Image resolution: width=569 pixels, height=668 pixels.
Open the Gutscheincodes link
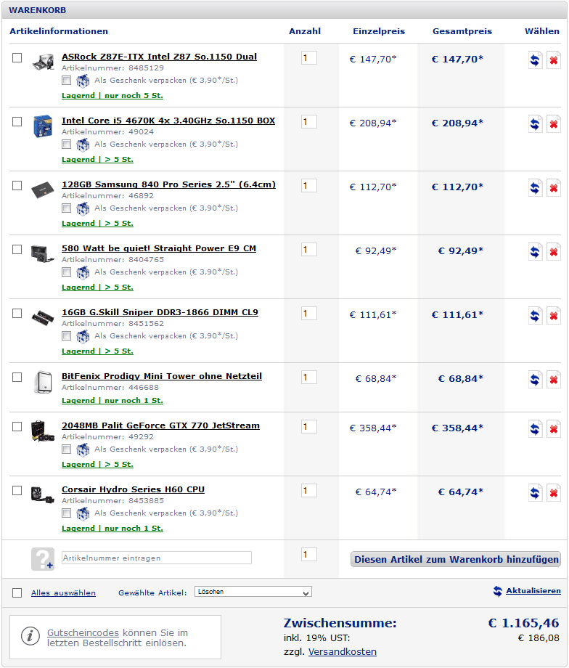tap(83, 632)
